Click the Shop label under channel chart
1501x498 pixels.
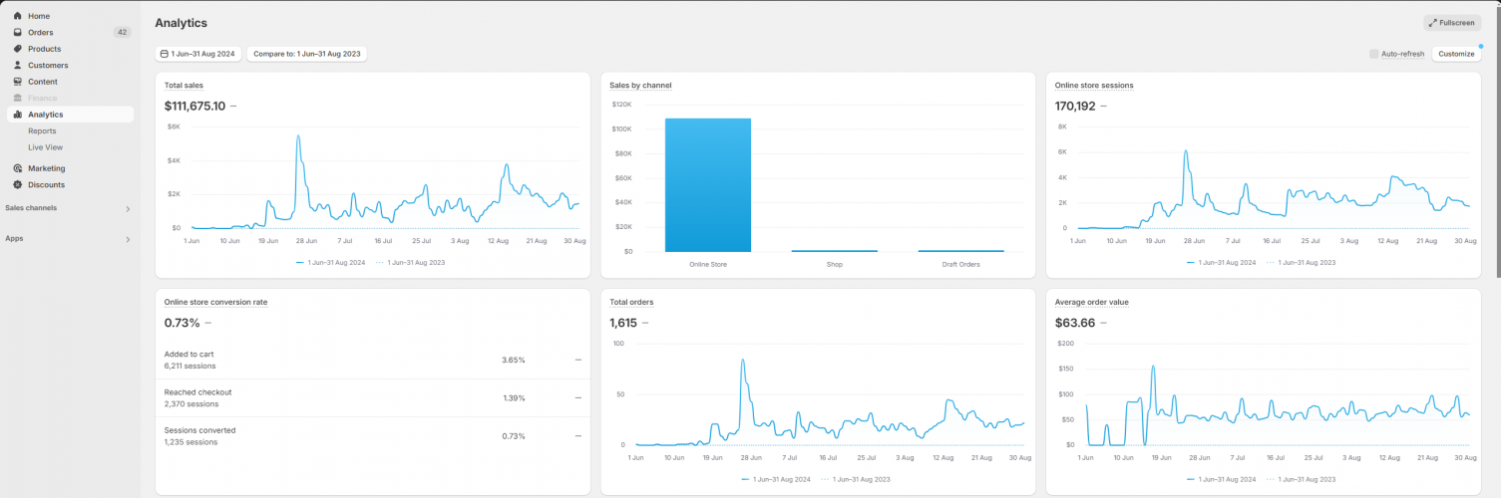(x=834, y=264)
